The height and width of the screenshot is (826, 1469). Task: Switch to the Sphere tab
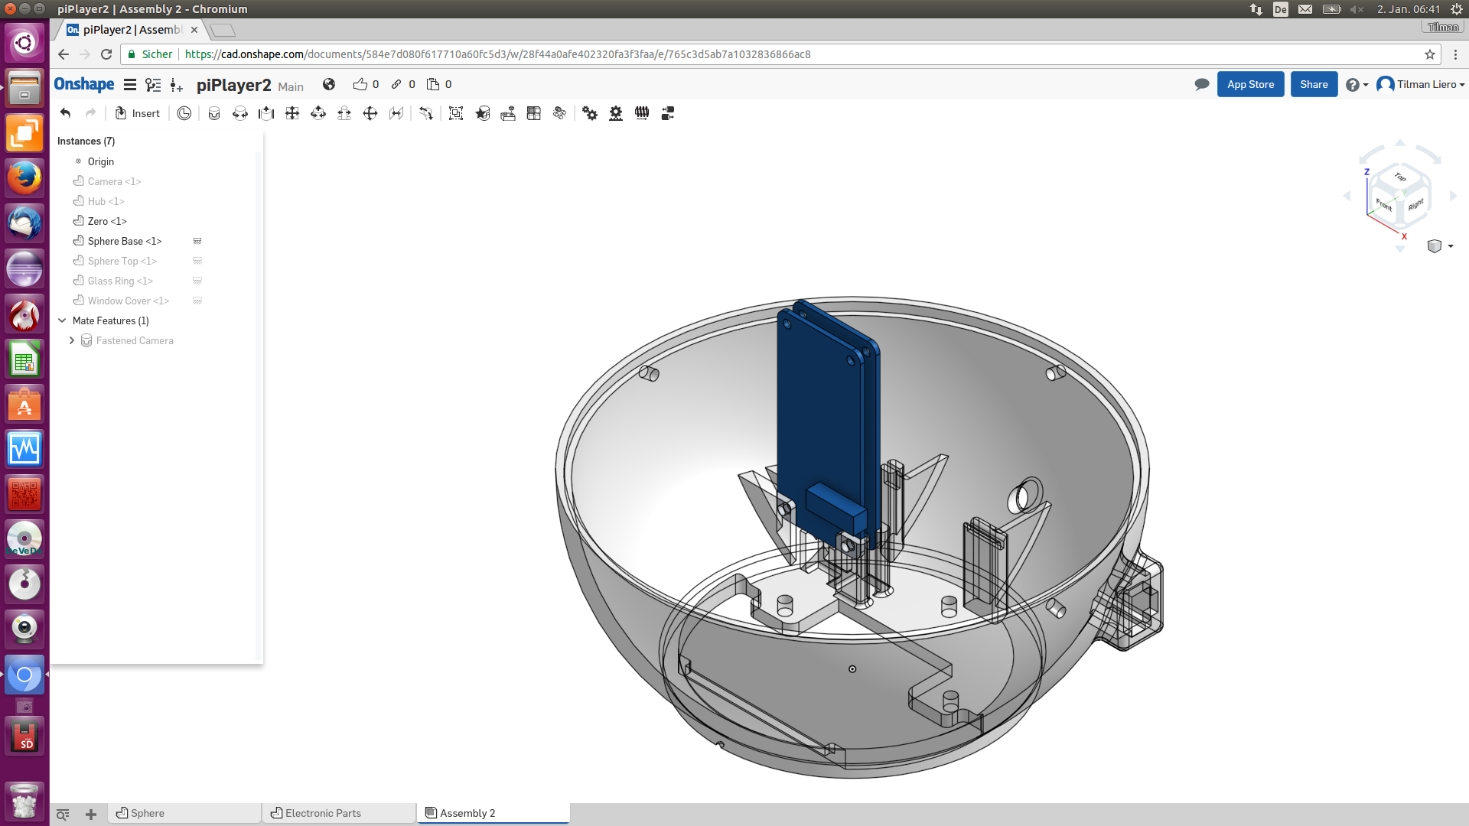[x=184, y=813]
